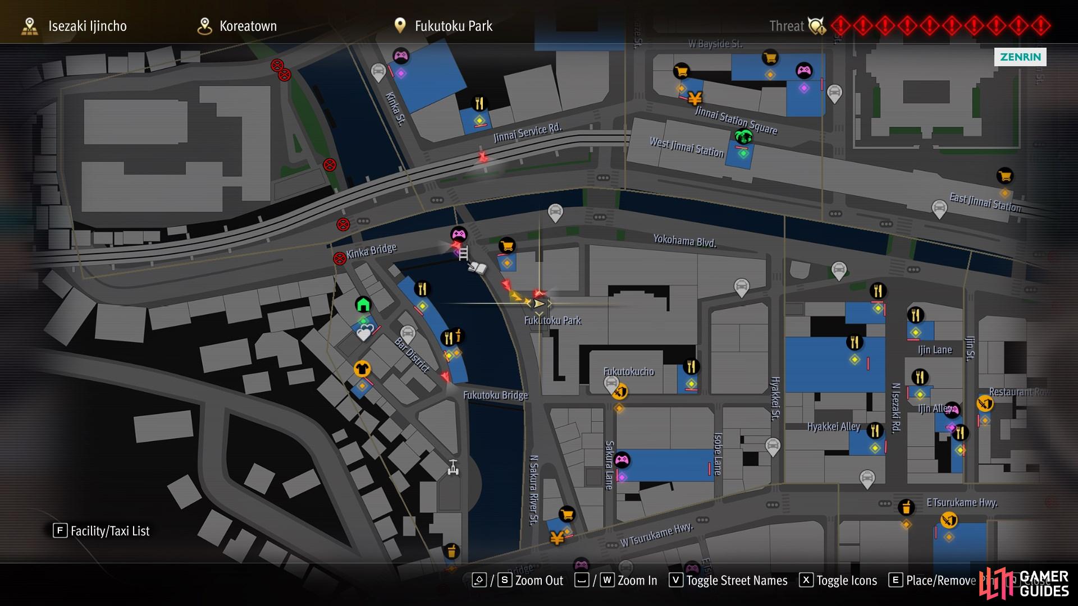Select the green globe icon at West Jinnai Station

pos(743,136)
